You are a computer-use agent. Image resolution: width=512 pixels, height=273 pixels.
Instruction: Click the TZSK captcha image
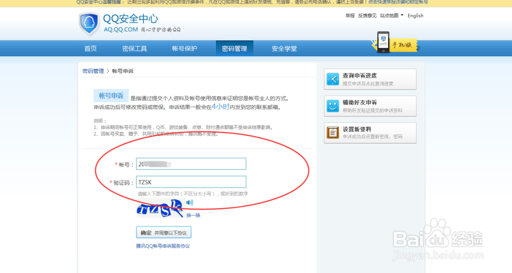tap(160, 208)
